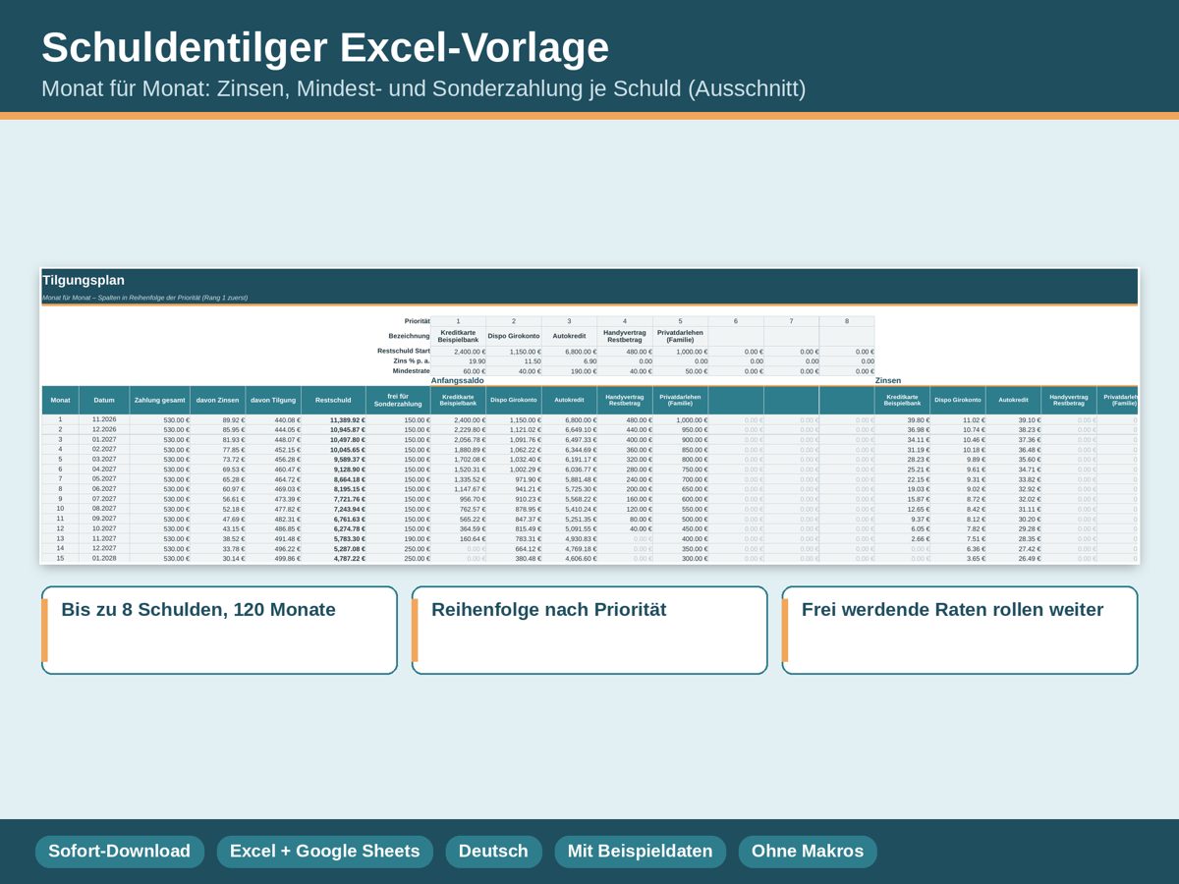Screen dimensions: 1179x884
Task: Click the "Tilgungsplan" sheet heading
Action: pyautogui.click(x=84, y=280)
